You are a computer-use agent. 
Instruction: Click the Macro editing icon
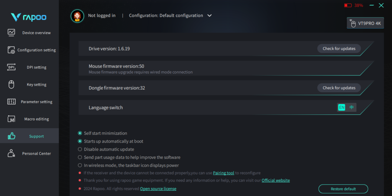pyautogui.click(x=11, y=119)
